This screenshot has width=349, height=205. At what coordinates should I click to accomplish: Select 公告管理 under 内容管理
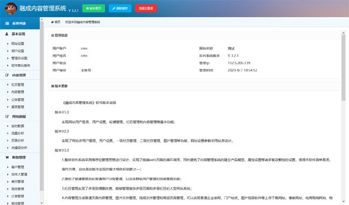tap(18, 100)
